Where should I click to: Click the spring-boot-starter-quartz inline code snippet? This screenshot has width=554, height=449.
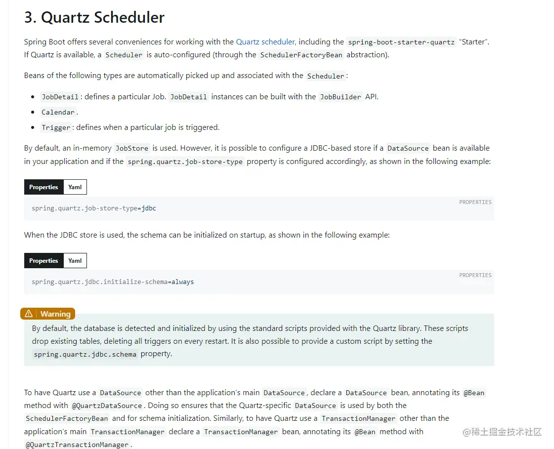[x=401, y=42]
